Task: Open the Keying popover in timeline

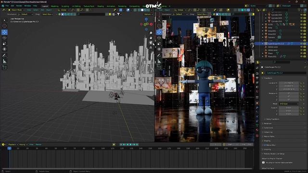Action: 23,145
